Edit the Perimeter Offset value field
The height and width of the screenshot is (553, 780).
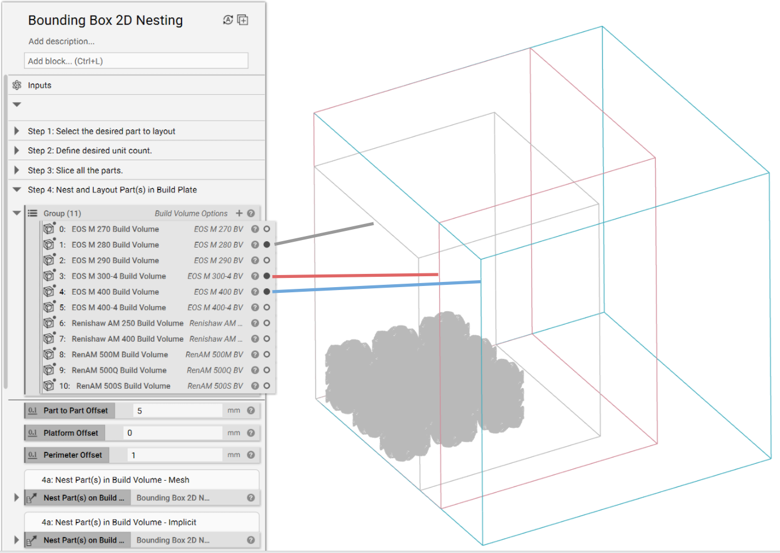(x=175, y=455)
